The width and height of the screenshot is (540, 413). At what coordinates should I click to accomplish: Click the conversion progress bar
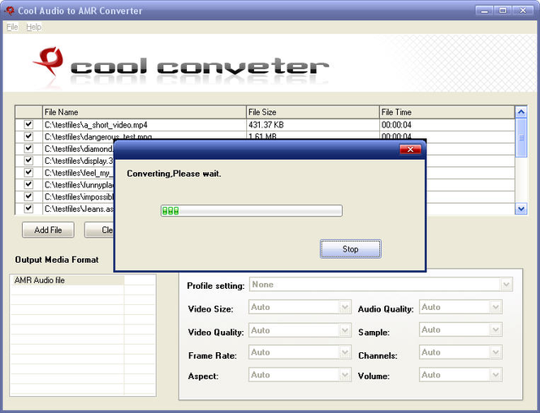[252, 211]
